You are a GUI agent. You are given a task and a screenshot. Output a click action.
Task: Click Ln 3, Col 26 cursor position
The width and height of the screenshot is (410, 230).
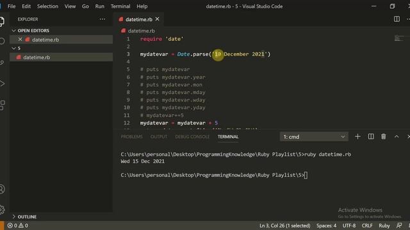coord(284,226)
